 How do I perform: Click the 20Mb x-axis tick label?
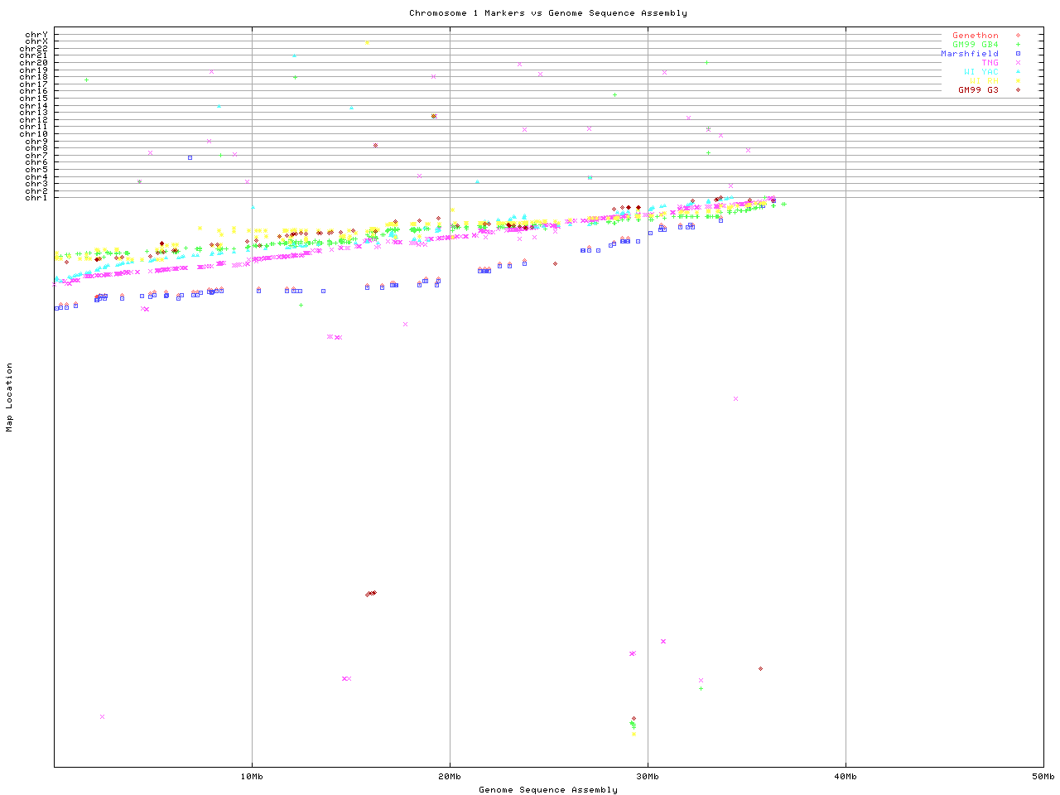[x=450, y=777]
